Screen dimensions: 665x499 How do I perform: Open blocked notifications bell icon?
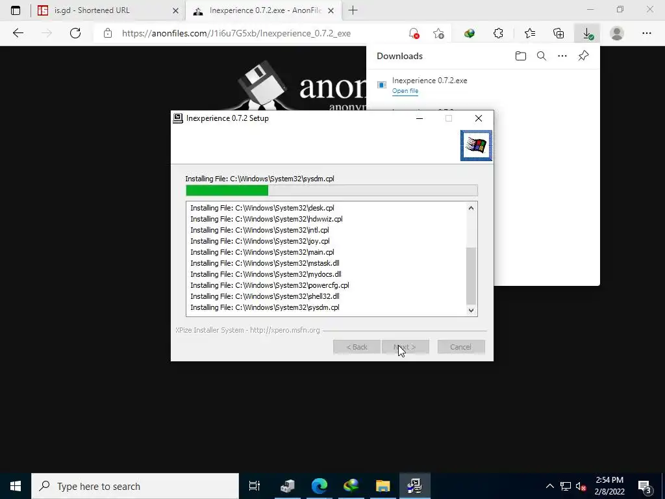point(414,33)
